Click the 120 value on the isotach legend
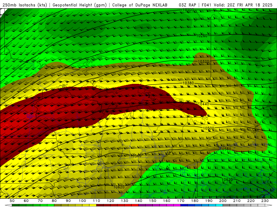The width and height of the screenshot is (277, 207). (110, 201)
